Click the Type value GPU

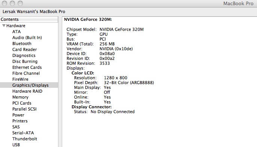pos(103,34)
